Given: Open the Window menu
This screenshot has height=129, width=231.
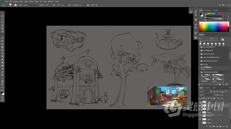Looking at the screenshot, I should coord(51,1).
